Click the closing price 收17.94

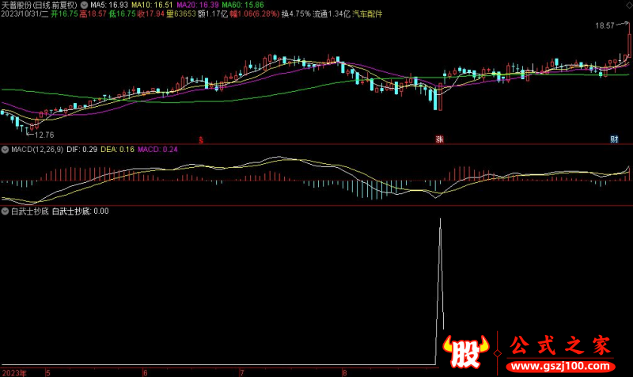[x=151, y=13]
